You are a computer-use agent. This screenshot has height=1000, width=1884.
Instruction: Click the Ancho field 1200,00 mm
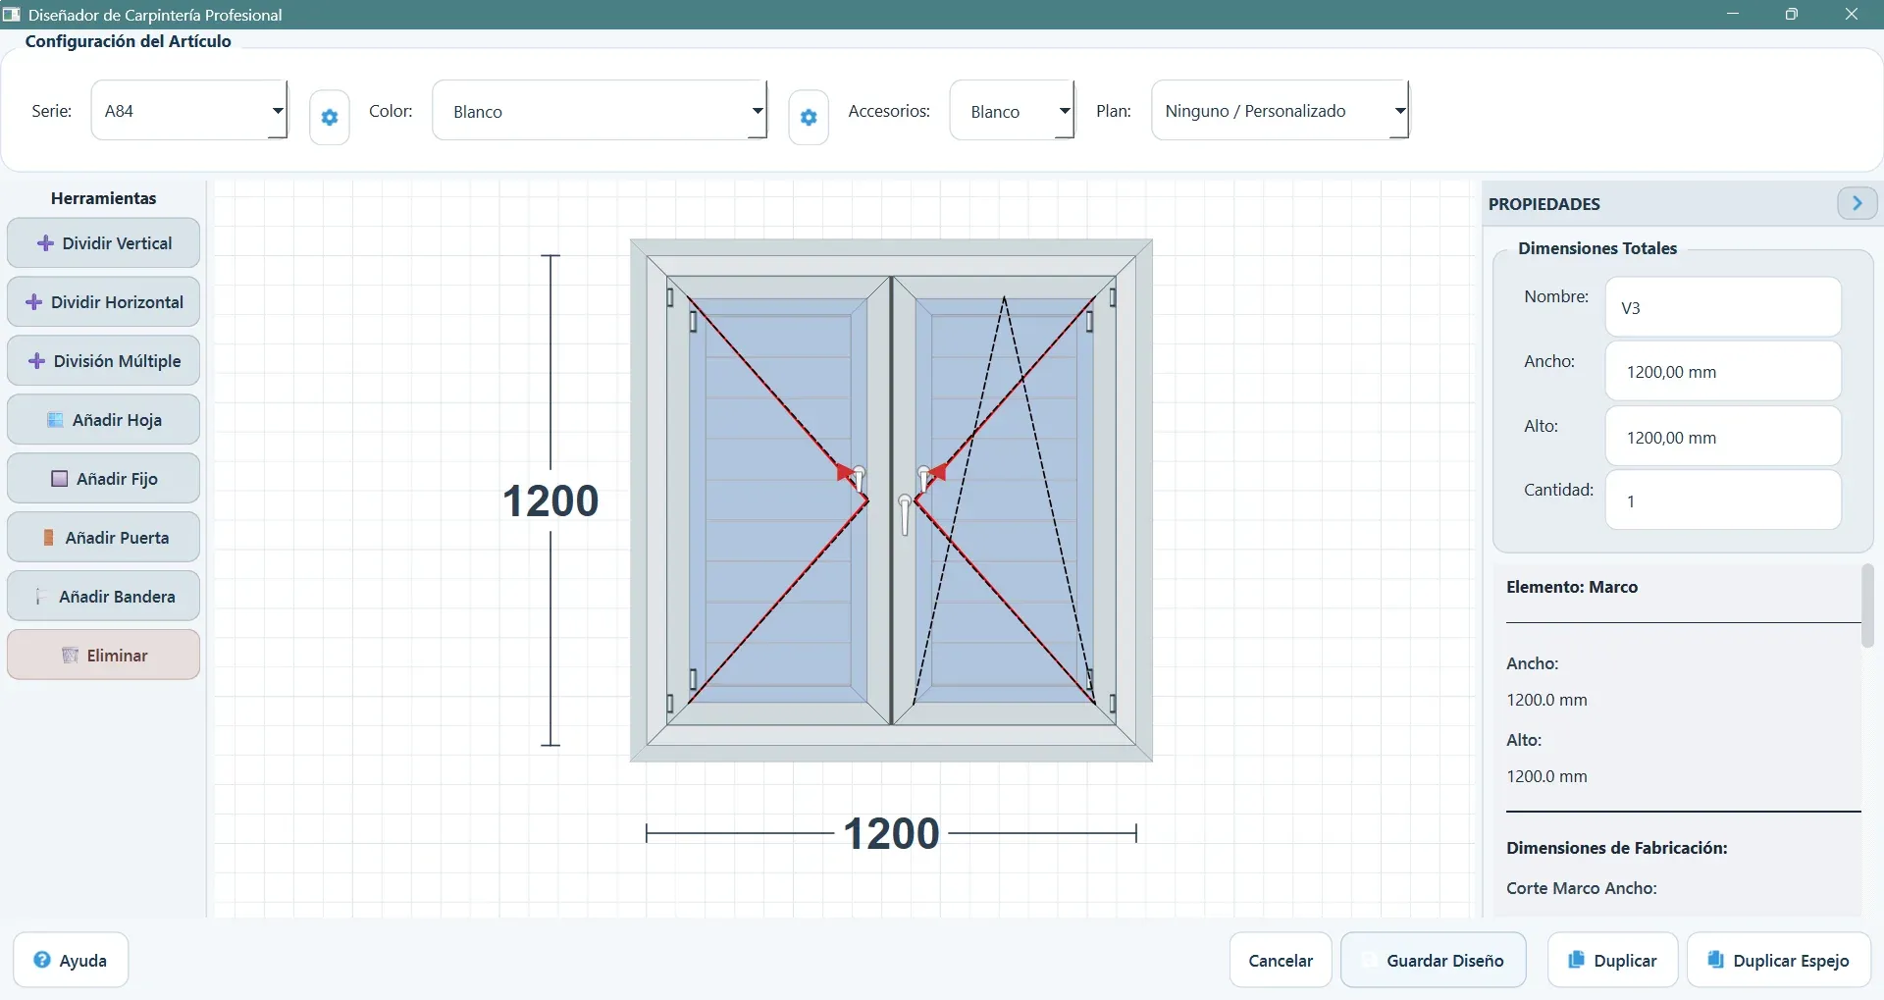click(x=1723, y=372)
